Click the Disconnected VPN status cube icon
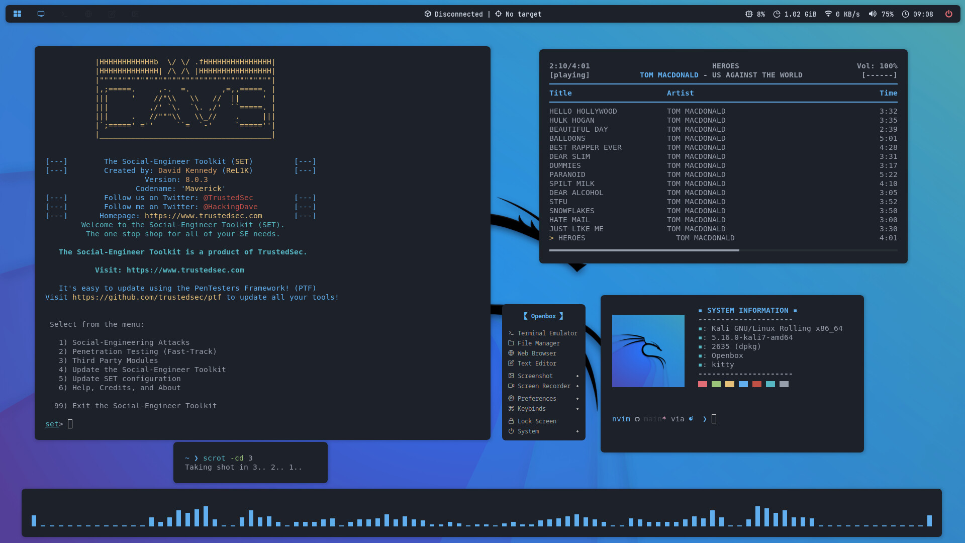Image resolution: width=965 pixels, height=543 pixels. pos(428,14)
